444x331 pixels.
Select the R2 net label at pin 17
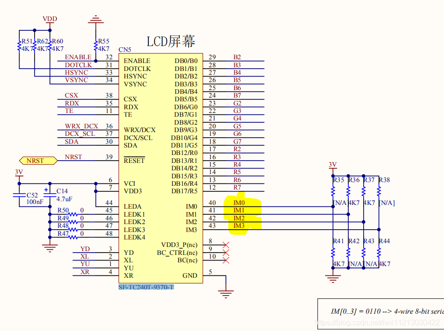click(x=237, y=149)
